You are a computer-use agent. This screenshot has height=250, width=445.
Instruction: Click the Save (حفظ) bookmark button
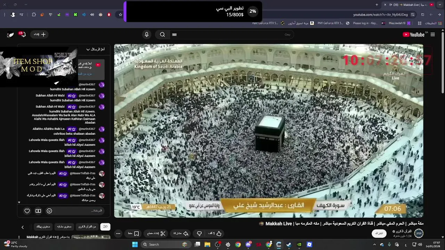[133, 233]
